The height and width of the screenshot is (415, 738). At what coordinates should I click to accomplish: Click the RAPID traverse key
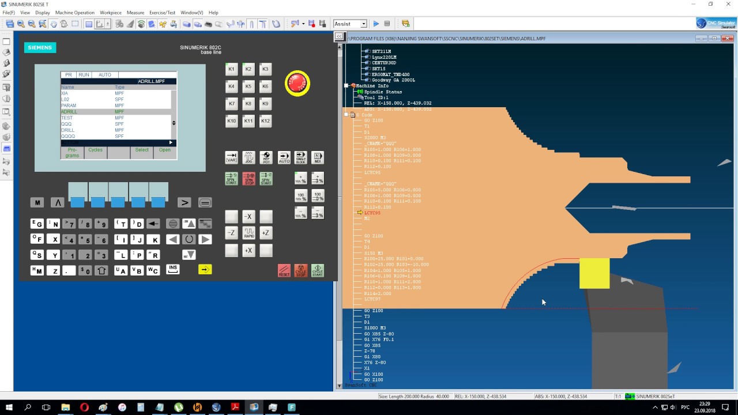[248, 233]
